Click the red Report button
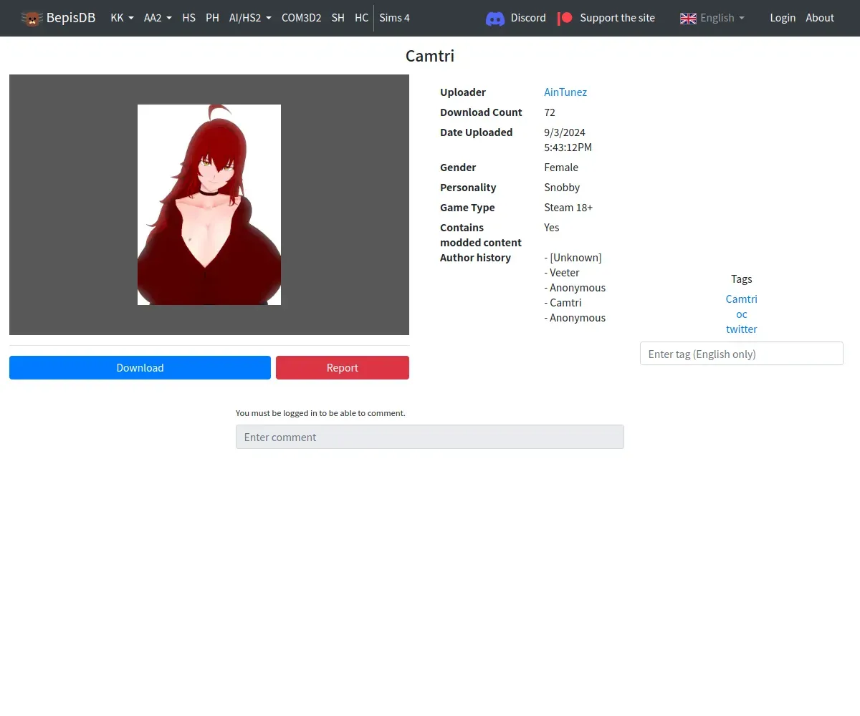The width and height of the screenshot is (860, 716). tap(343, 368)
